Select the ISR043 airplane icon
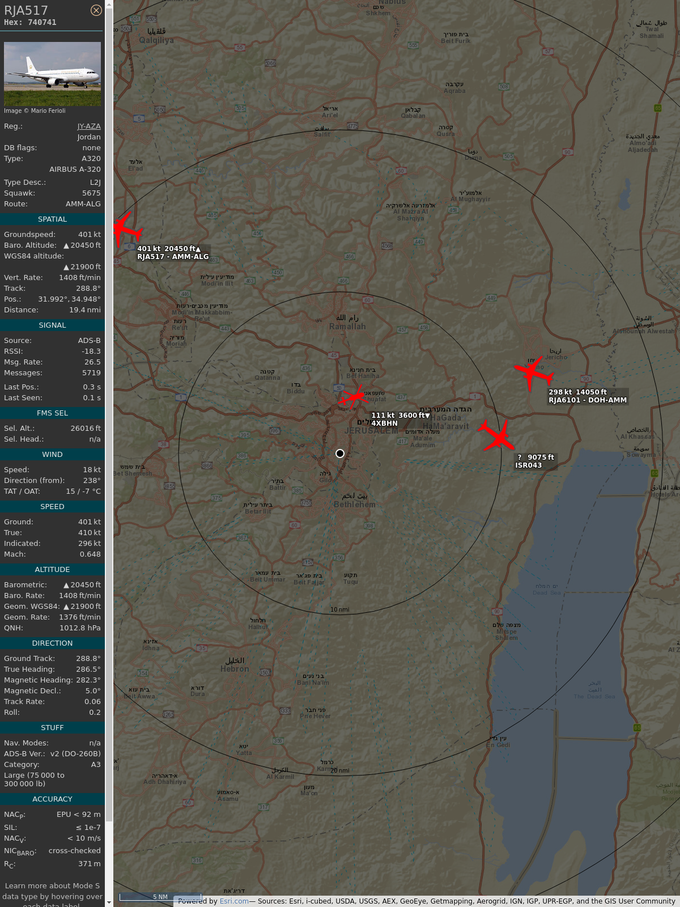The width and height of the screenshot is (680, 907). (x=497, y=436)
